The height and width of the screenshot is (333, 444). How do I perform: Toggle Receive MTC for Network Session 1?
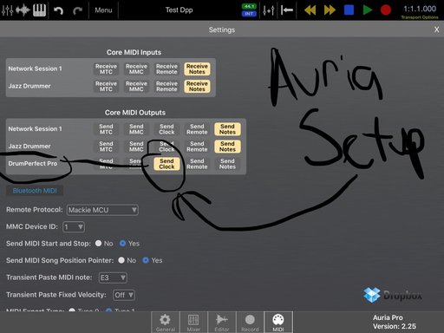pyautogui.click(x=106, y=69)
